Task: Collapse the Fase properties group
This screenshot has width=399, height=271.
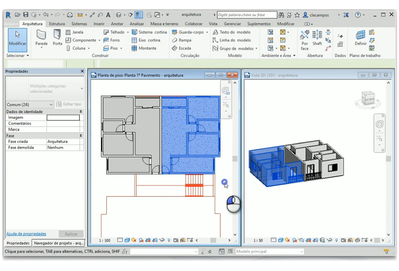Action: (81, 136)
